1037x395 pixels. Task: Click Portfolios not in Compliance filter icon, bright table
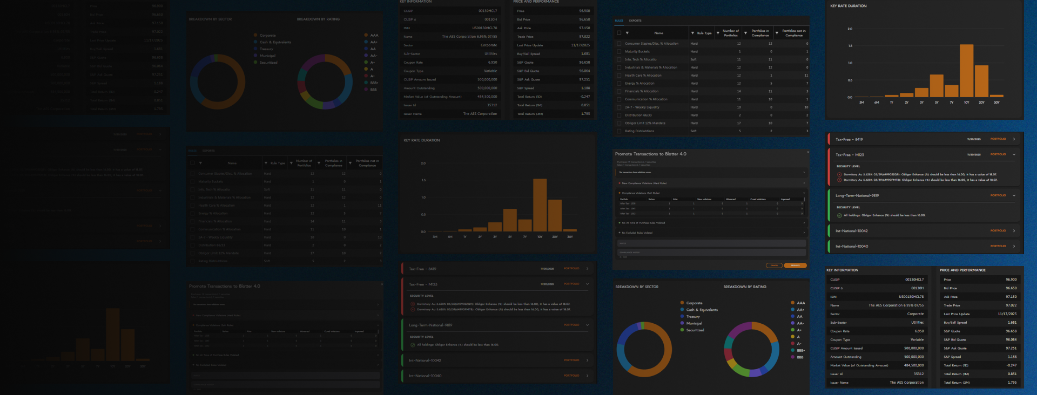pyautogui.click(x=777, y=33)
